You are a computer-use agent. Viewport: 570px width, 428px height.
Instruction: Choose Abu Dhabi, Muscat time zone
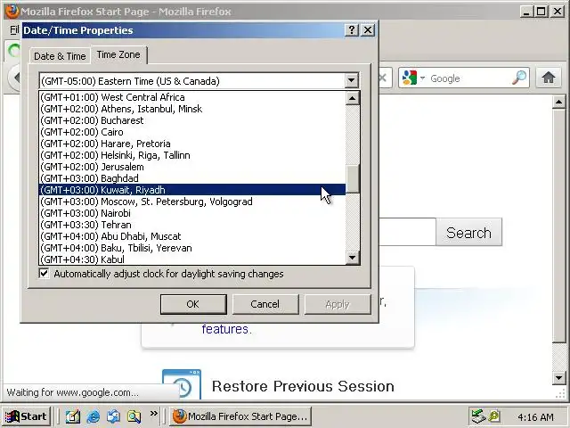pyautogui.click(x=192, y=236)
